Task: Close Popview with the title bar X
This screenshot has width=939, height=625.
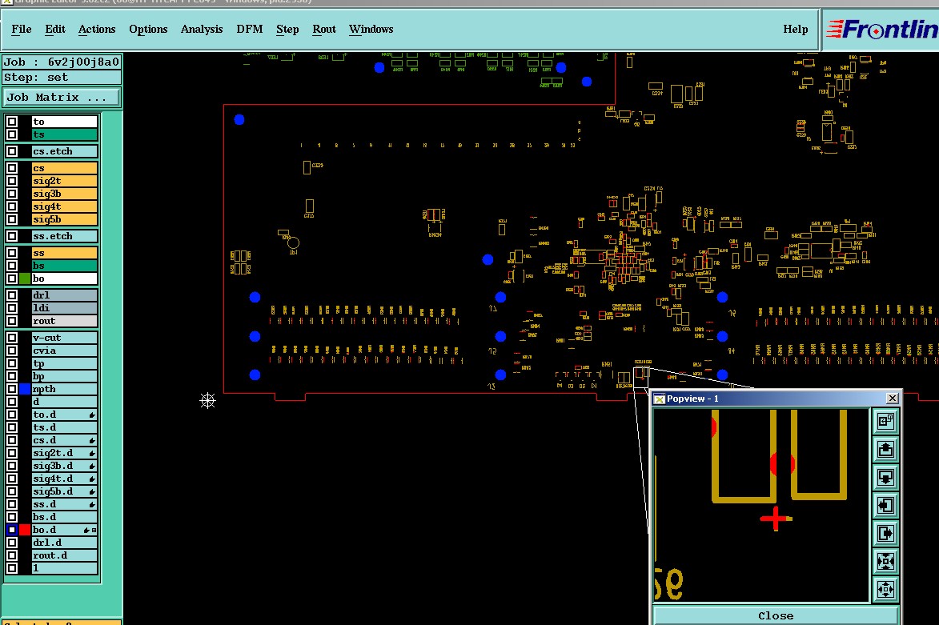Action: pyautogui.click(x=893, y=398)
